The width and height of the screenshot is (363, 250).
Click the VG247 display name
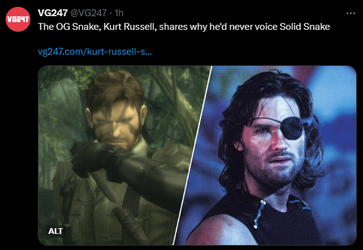53,13
